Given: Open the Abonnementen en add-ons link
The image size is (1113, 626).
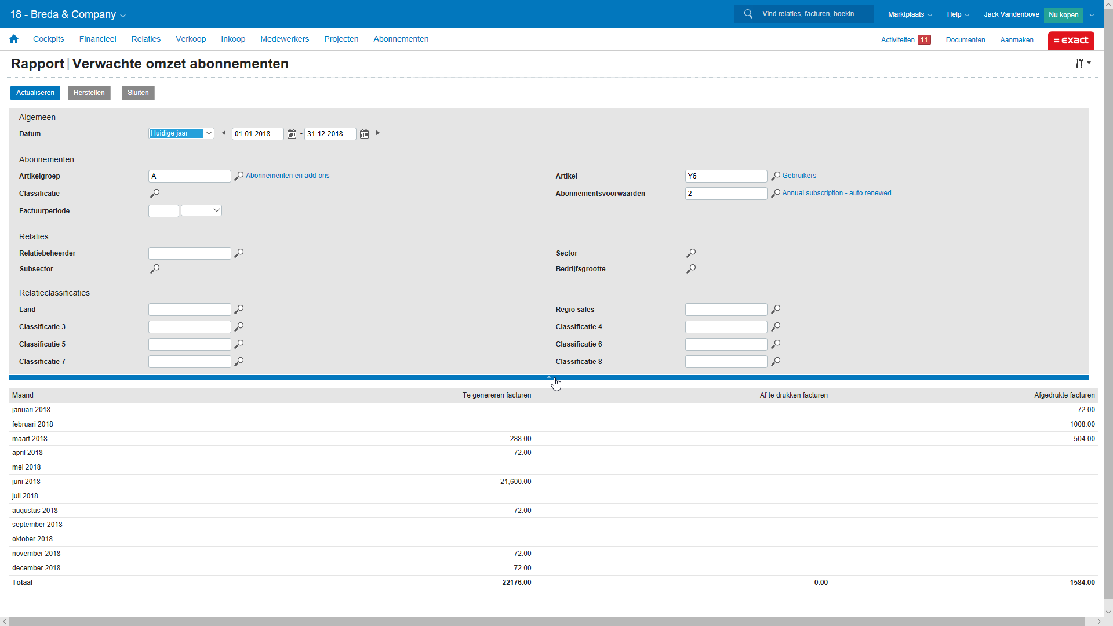Looking at the screenshot, I should pos(288,176).
